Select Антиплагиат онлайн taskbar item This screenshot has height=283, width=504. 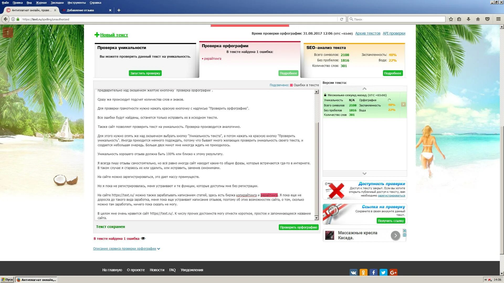36,280
